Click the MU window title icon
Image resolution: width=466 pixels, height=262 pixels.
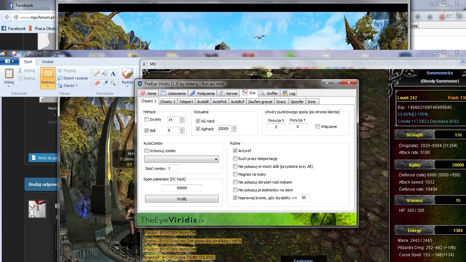tap(145, 64)
